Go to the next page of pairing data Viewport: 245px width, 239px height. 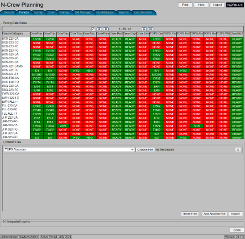(x=144, y=29)
